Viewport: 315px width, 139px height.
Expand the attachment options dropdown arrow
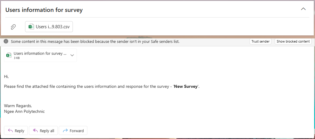72,55
